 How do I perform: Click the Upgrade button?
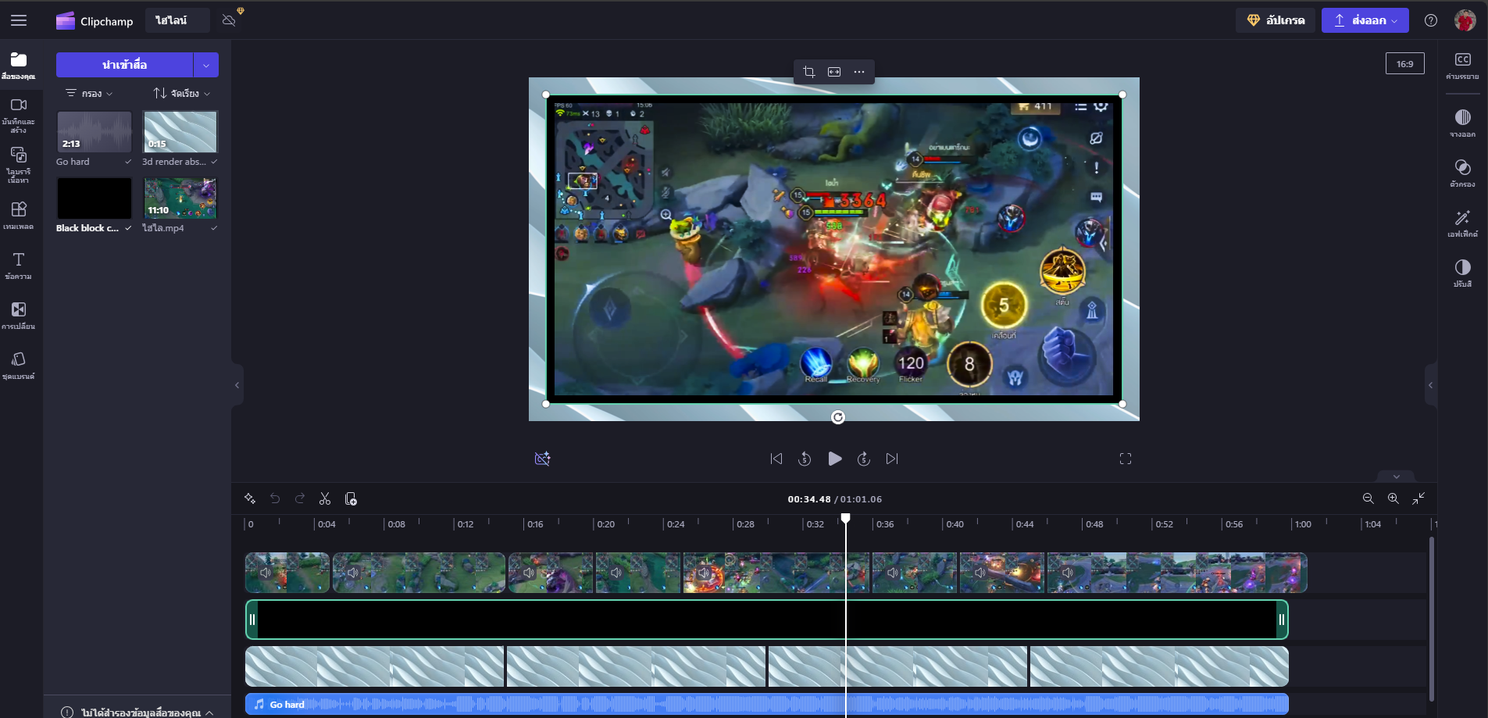(1276, 20)
